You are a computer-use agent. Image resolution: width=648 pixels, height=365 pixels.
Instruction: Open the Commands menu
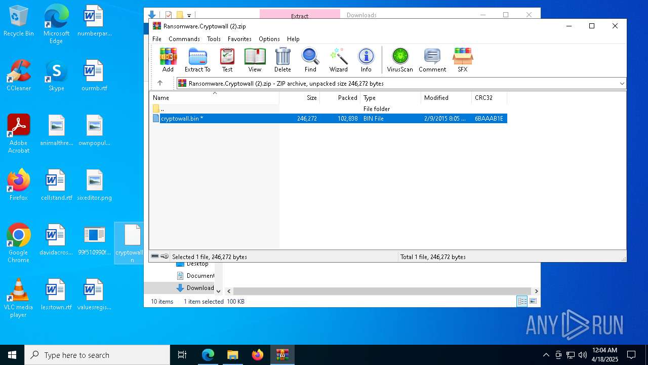pyautogui.click(x=184, y=39)
